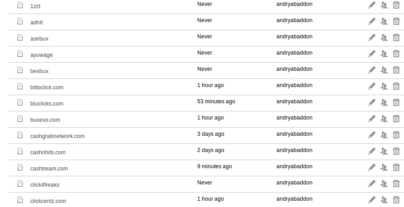Screen dimensions: 404x207
Task: Click the share users icon for bexbux
Action: point(384,70)
